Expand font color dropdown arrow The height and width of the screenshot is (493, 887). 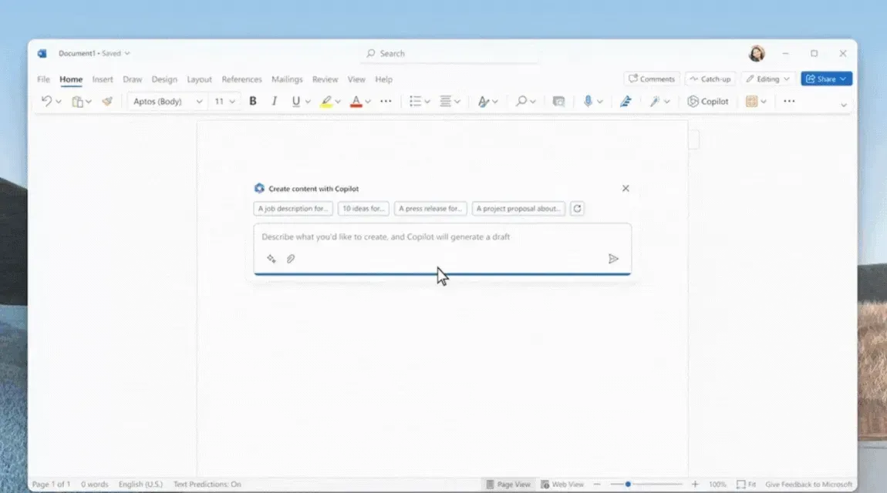tap(368, 102)
